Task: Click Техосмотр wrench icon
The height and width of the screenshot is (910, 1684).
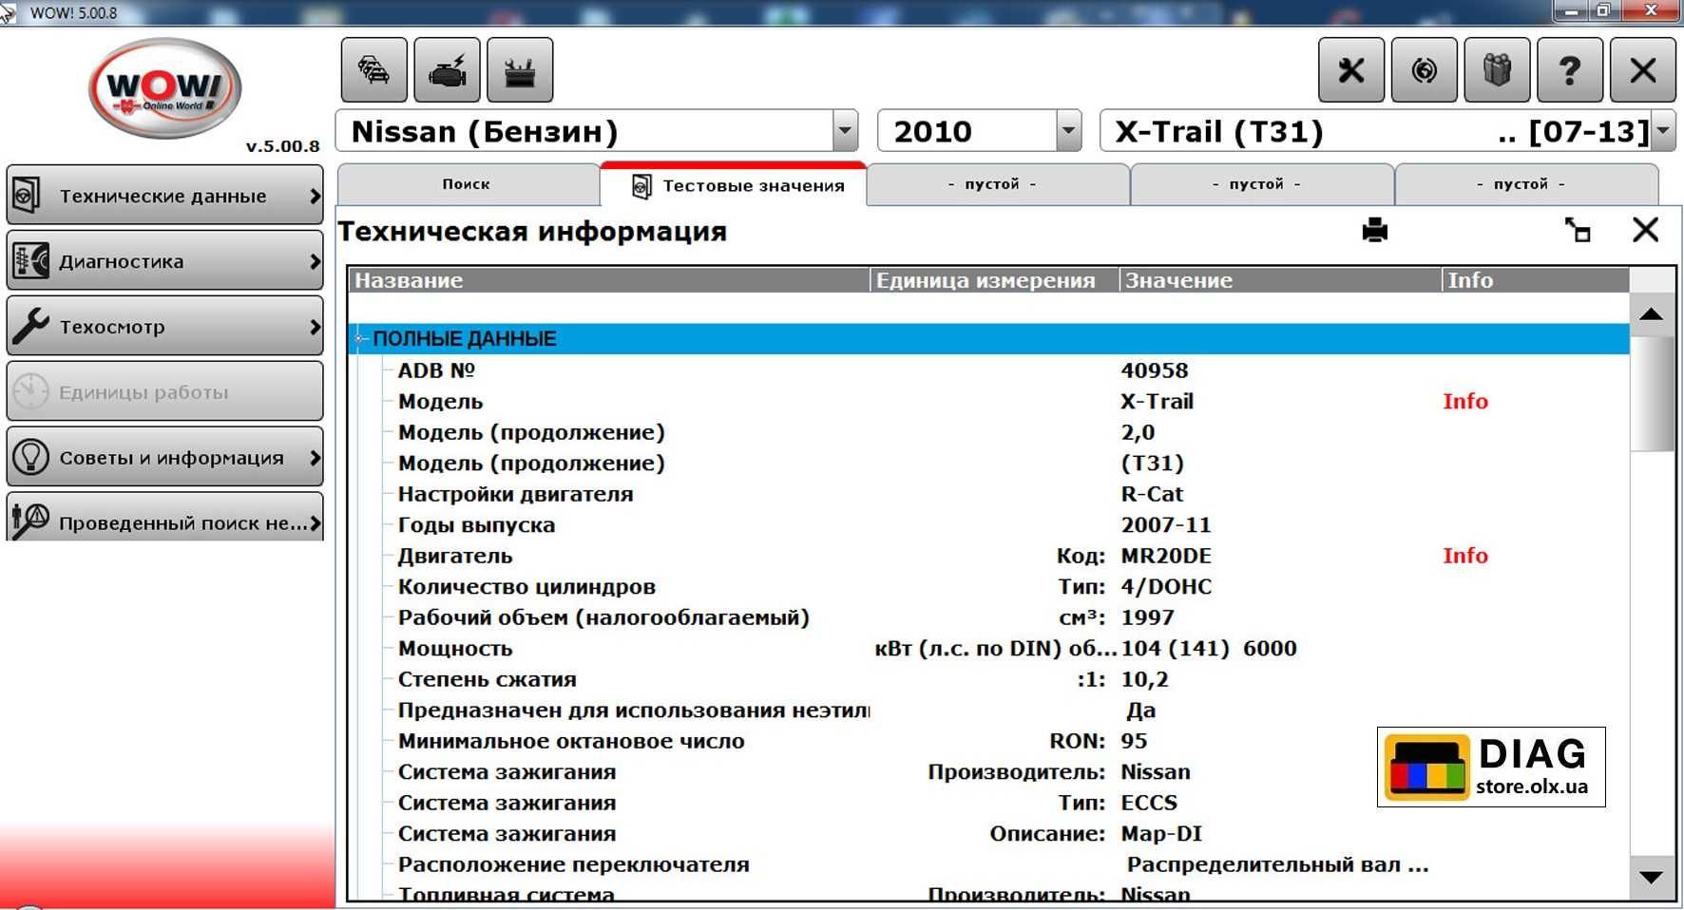Action: [30, 325]
